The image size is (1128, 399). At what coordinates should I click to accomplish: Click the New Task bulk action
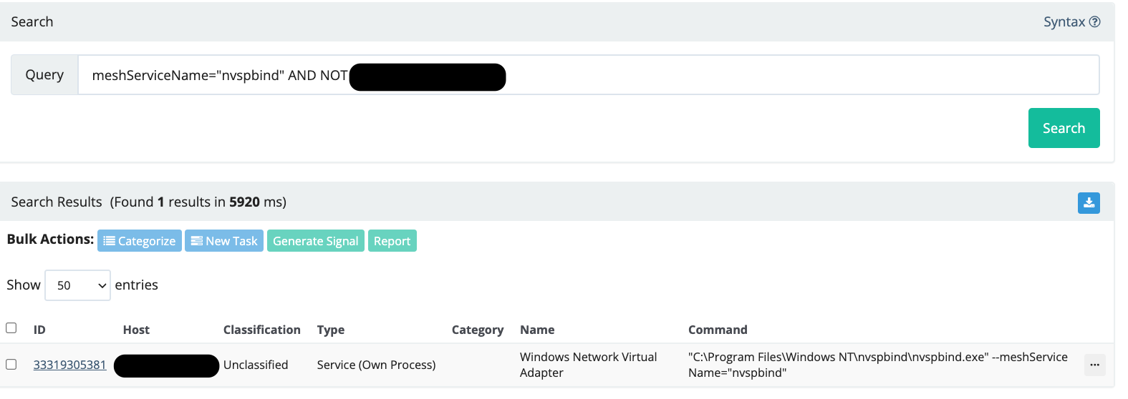point(224,241)
